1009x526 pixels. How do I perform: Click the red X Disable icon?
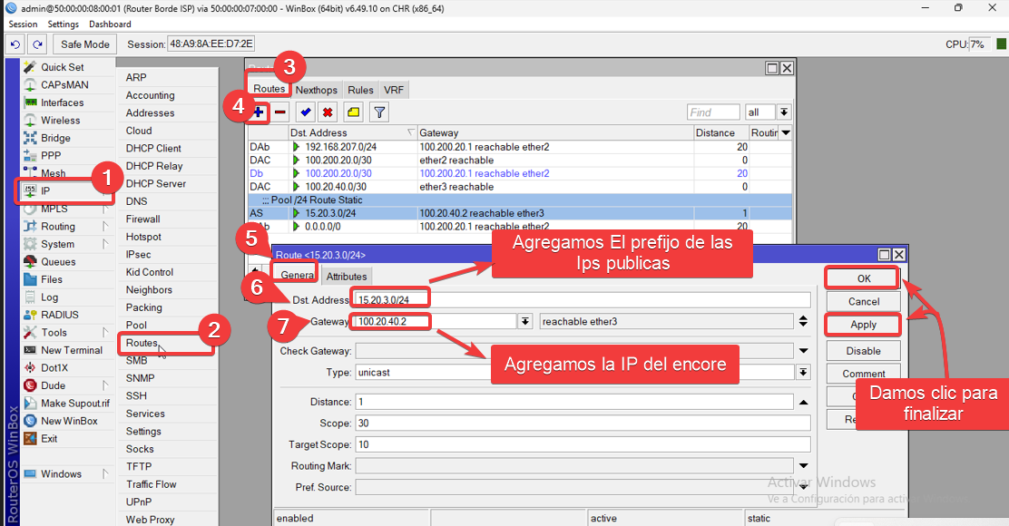328,112
